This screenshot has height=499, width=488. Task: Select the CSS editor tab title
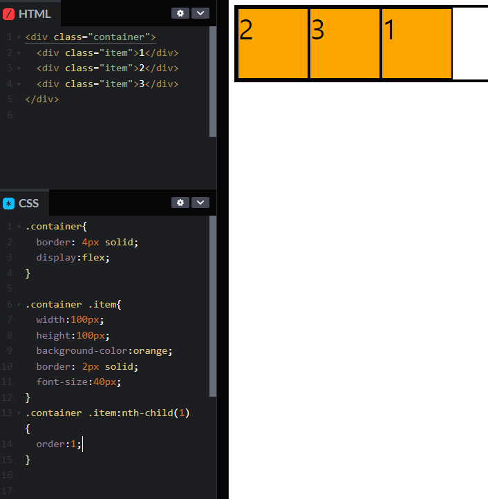(x=28, y=204)
